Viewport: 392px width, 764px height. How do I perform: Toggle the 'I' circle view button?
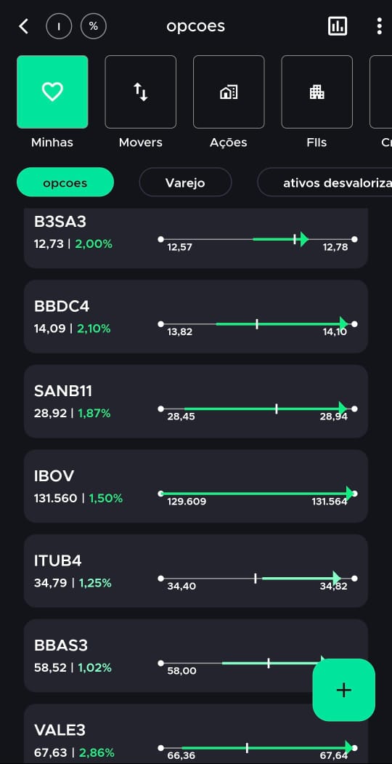[x=59, y=26]
